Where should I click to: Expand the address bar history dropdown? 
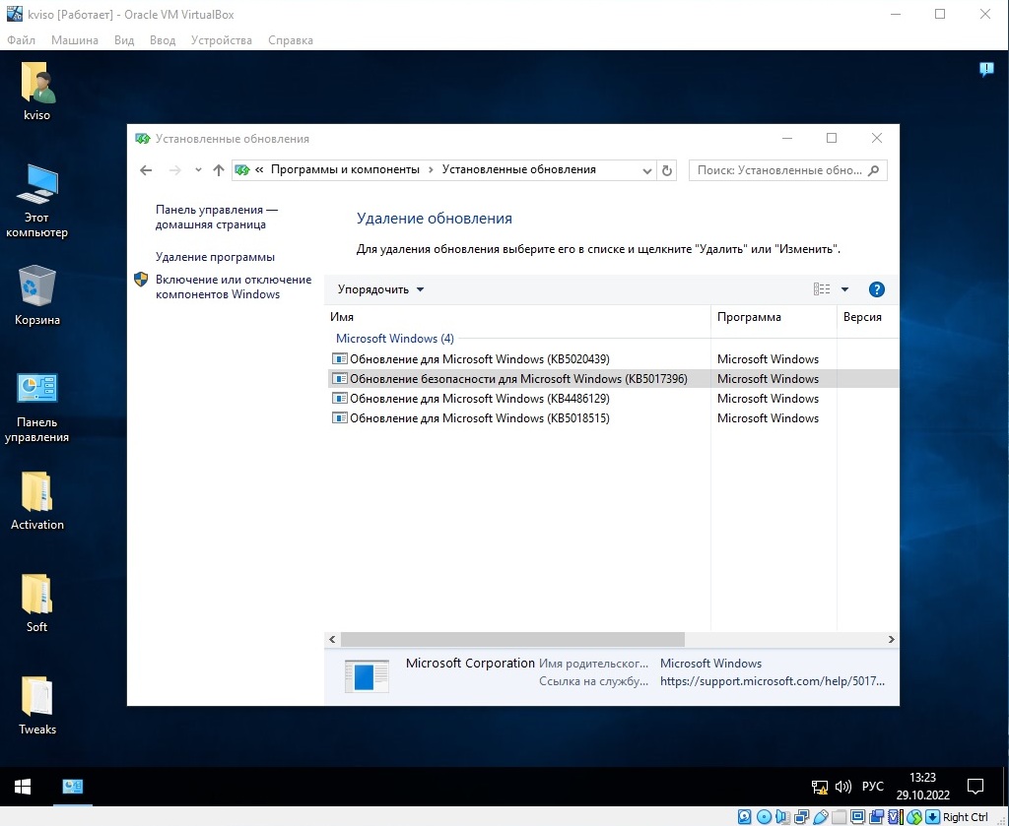[647, 170]
